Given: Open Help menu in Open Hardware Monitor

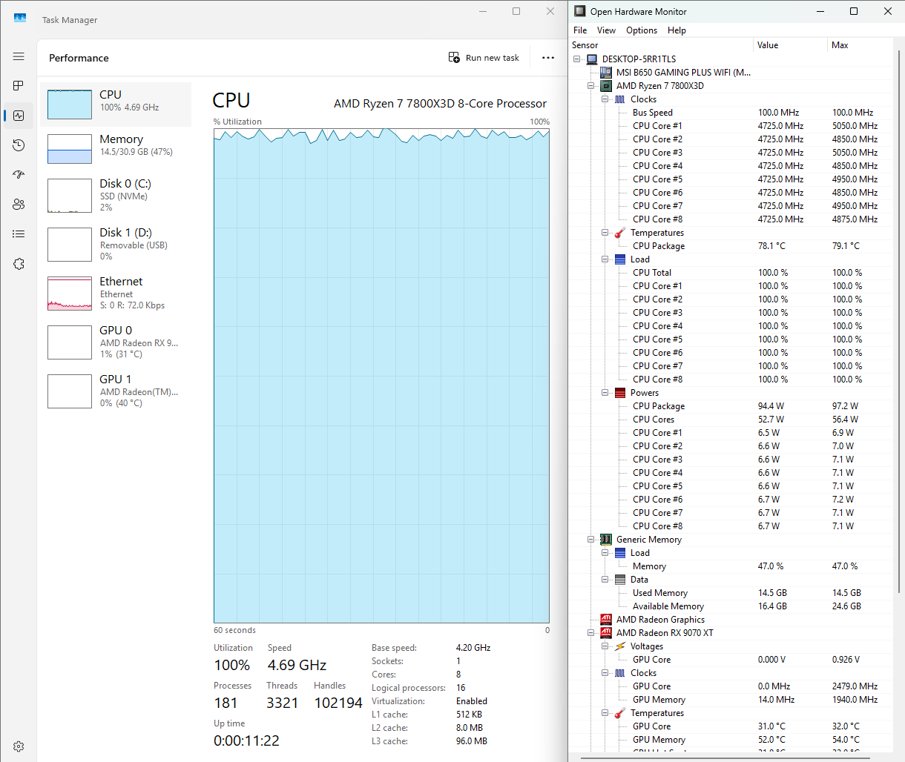Looking at the screenshot, I should 677,30.
